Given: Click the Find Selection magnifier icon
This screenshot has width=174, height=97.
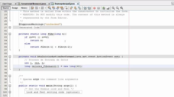Looking at the screenshot, I should [x=49, y=8].
